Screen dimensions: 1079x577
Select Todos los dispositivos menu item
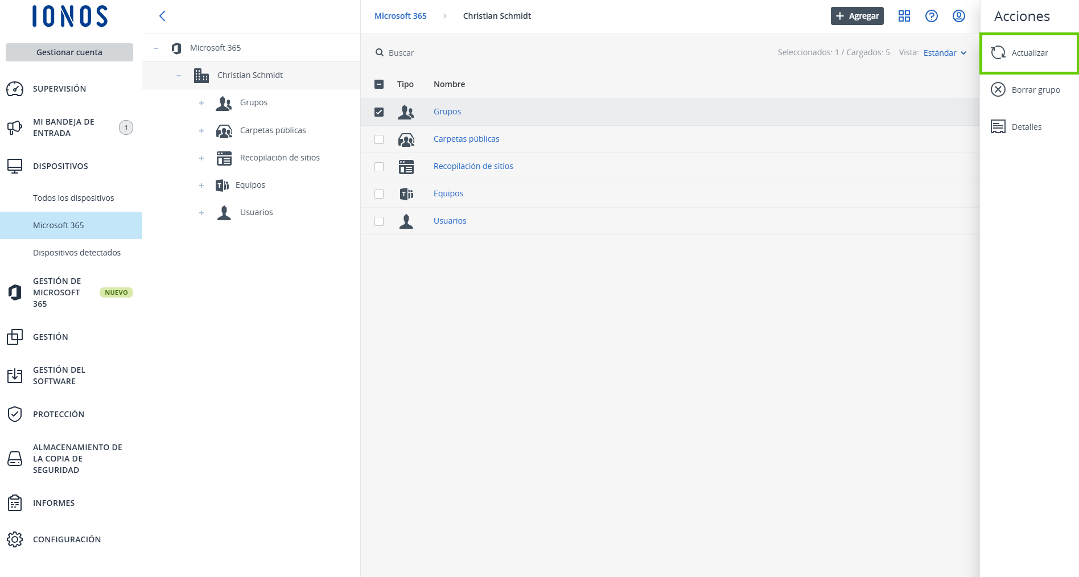tap(73, 198)
